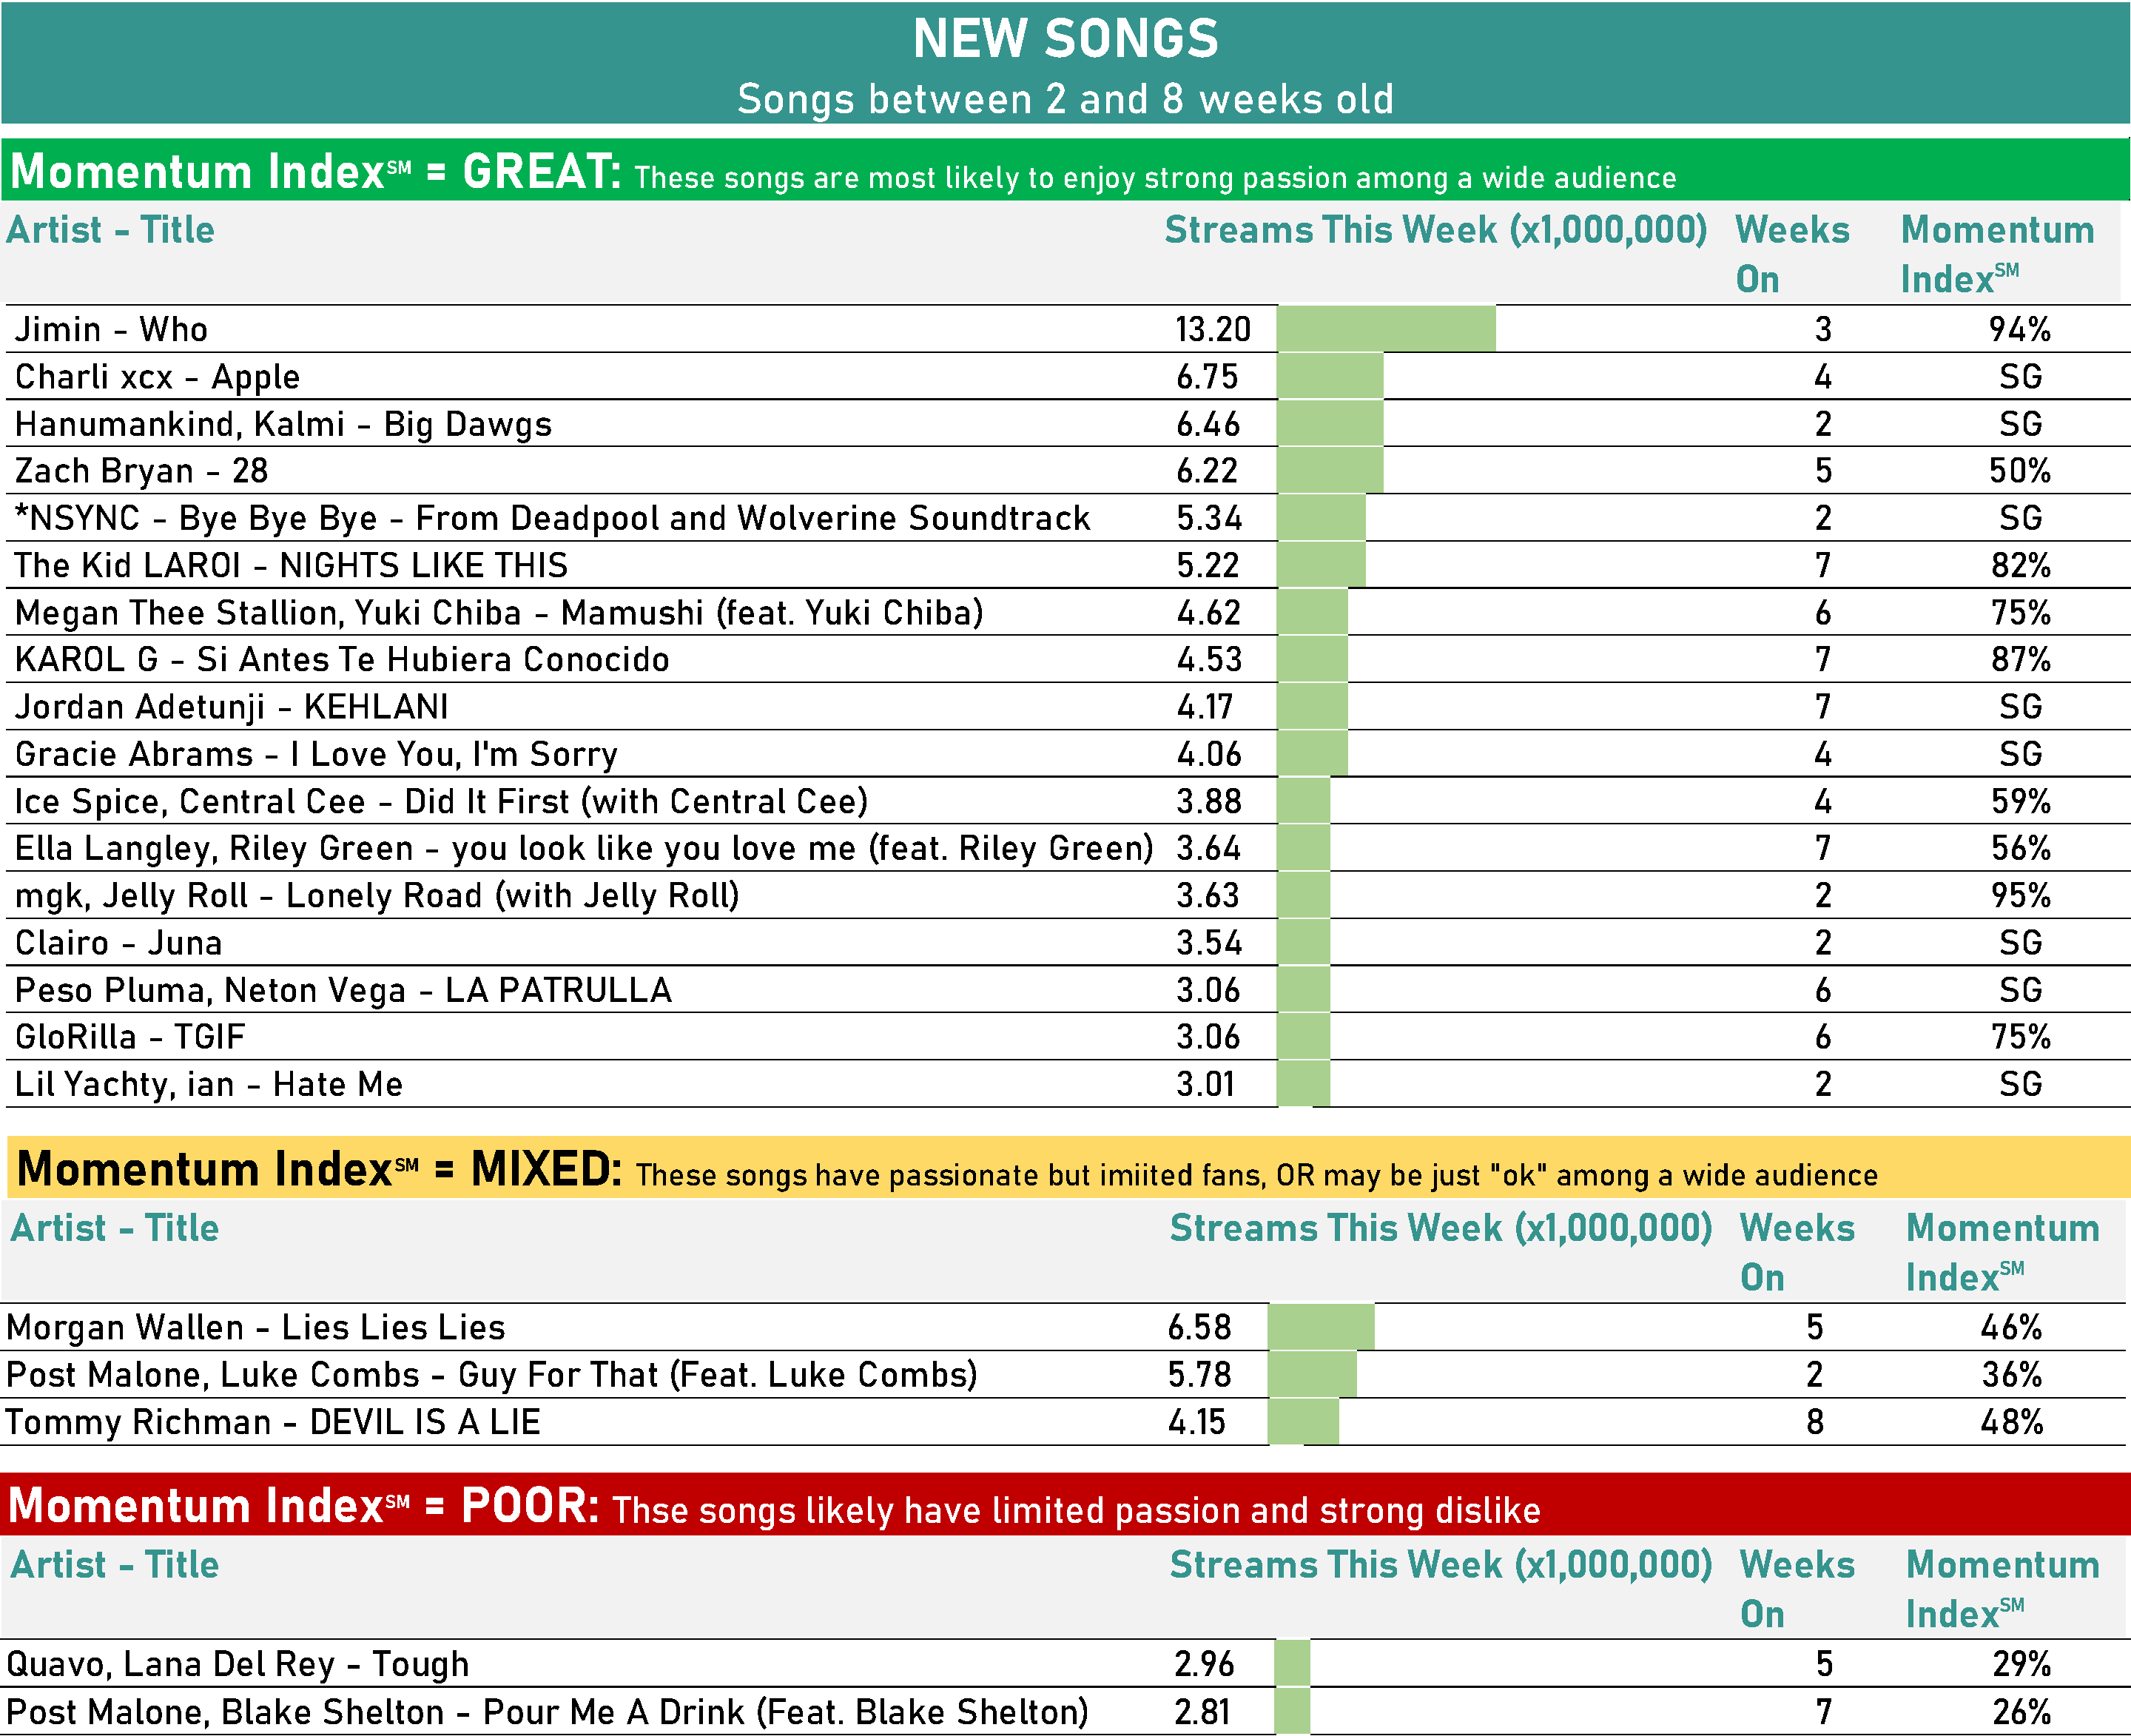The width and height of the screenshot is (2131, 1736).
Task: Click 'The Kid LAROI - NIGHTS LIKE THIS'
Action: click(291, 565)
